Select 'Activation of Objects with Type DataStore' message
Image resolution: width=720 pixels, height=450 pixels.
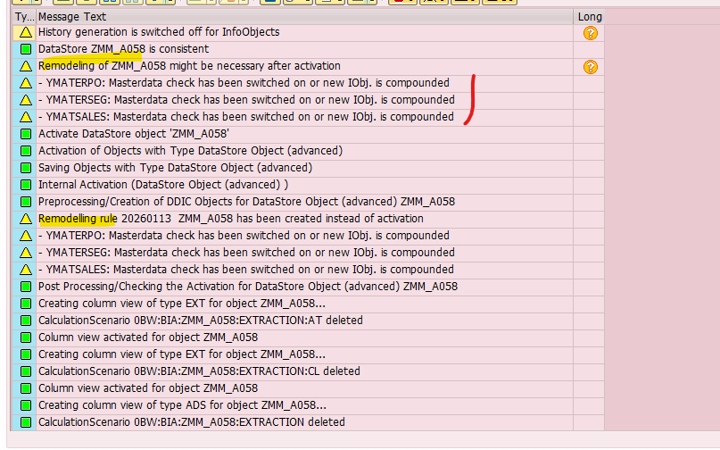pyautogui.click(x=190, y=151)
